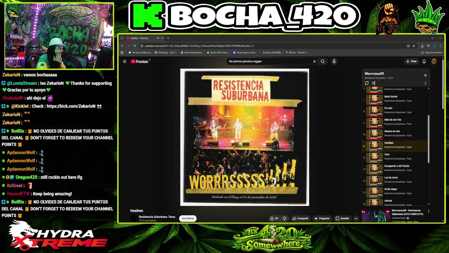
Task: Open the browser downloads icon
Action: tap(422, 46)
